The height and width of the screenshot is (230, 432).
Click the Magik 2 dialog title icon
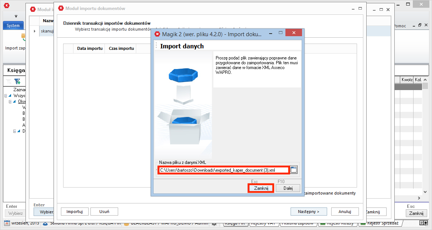click(158, 34)
